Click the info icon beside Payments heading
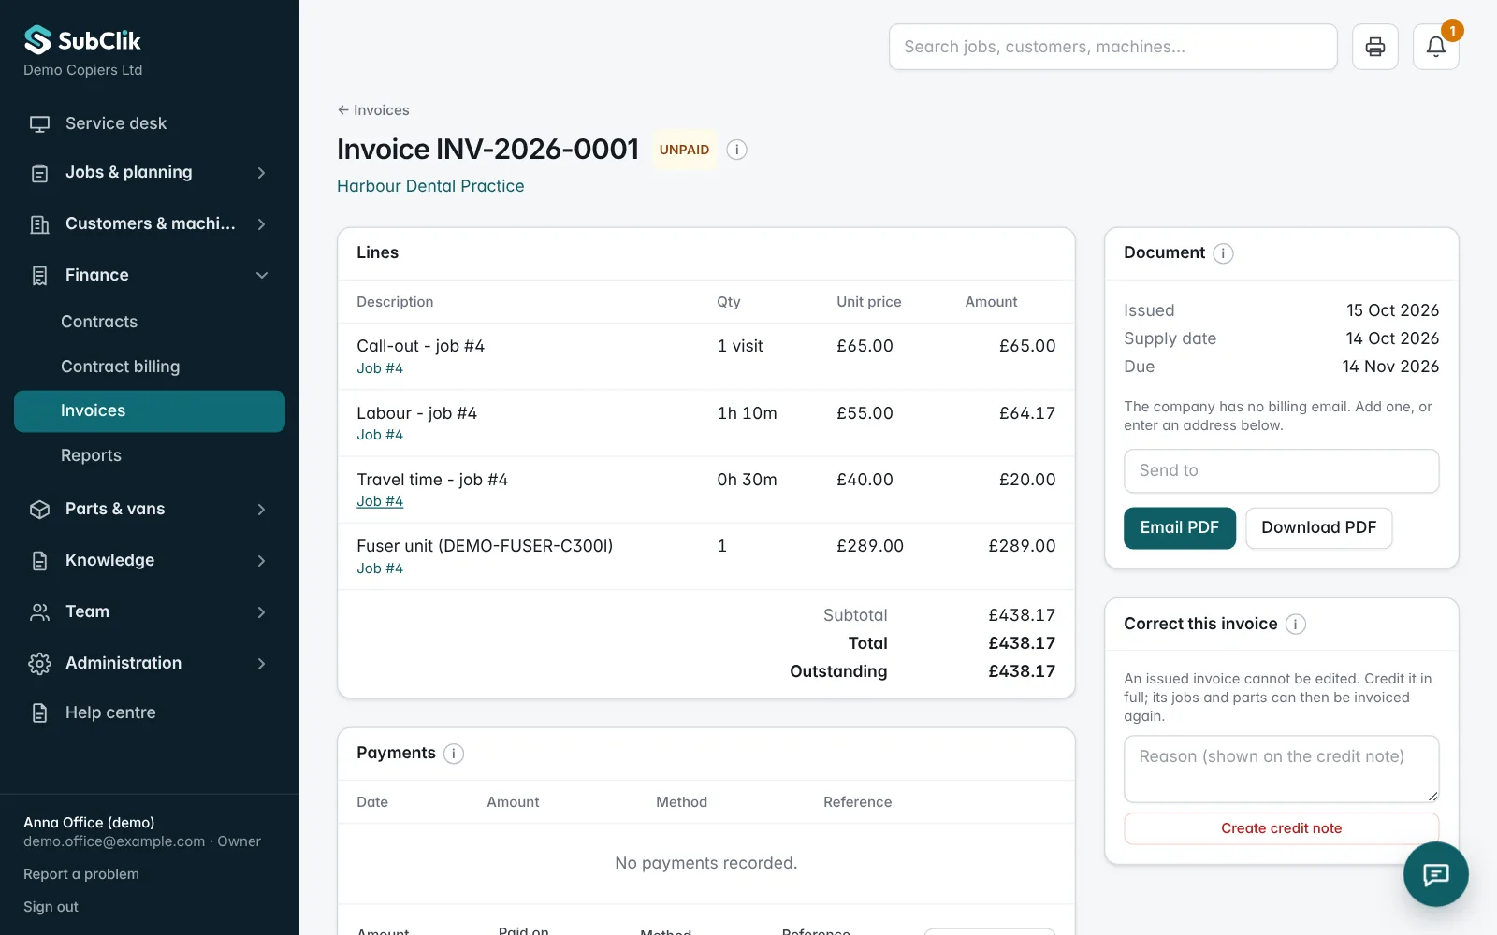The height and width of the screenshot is (935, 1497). tap(454, 754)
